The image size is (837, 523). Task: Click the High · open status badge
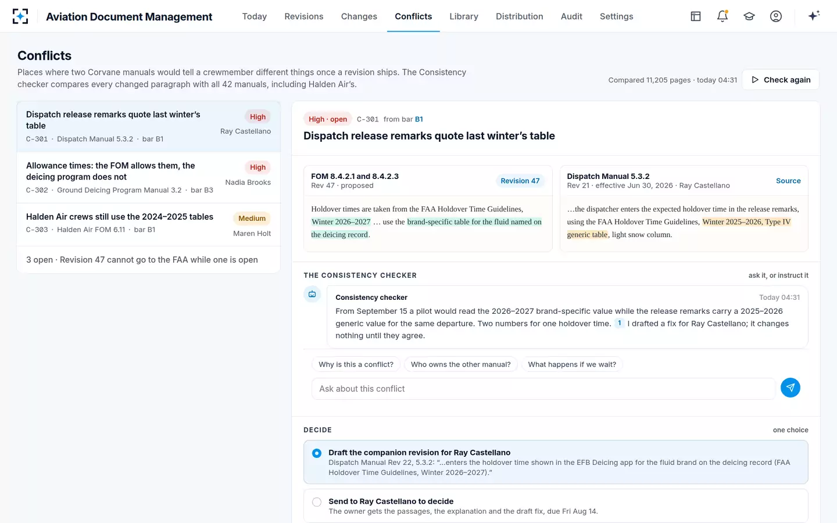pos(328,119)
